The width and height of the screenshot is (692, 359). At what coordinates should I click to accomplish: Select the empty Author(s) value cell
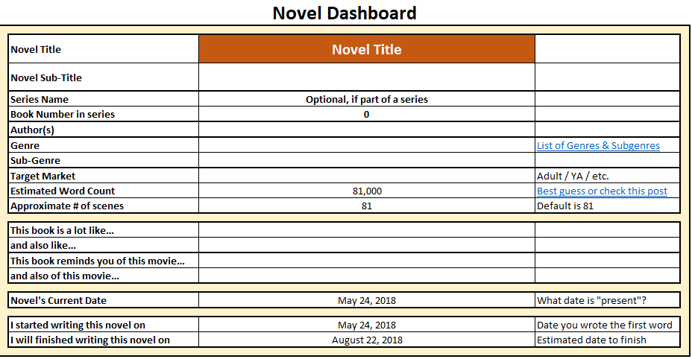tap(366, 130)
